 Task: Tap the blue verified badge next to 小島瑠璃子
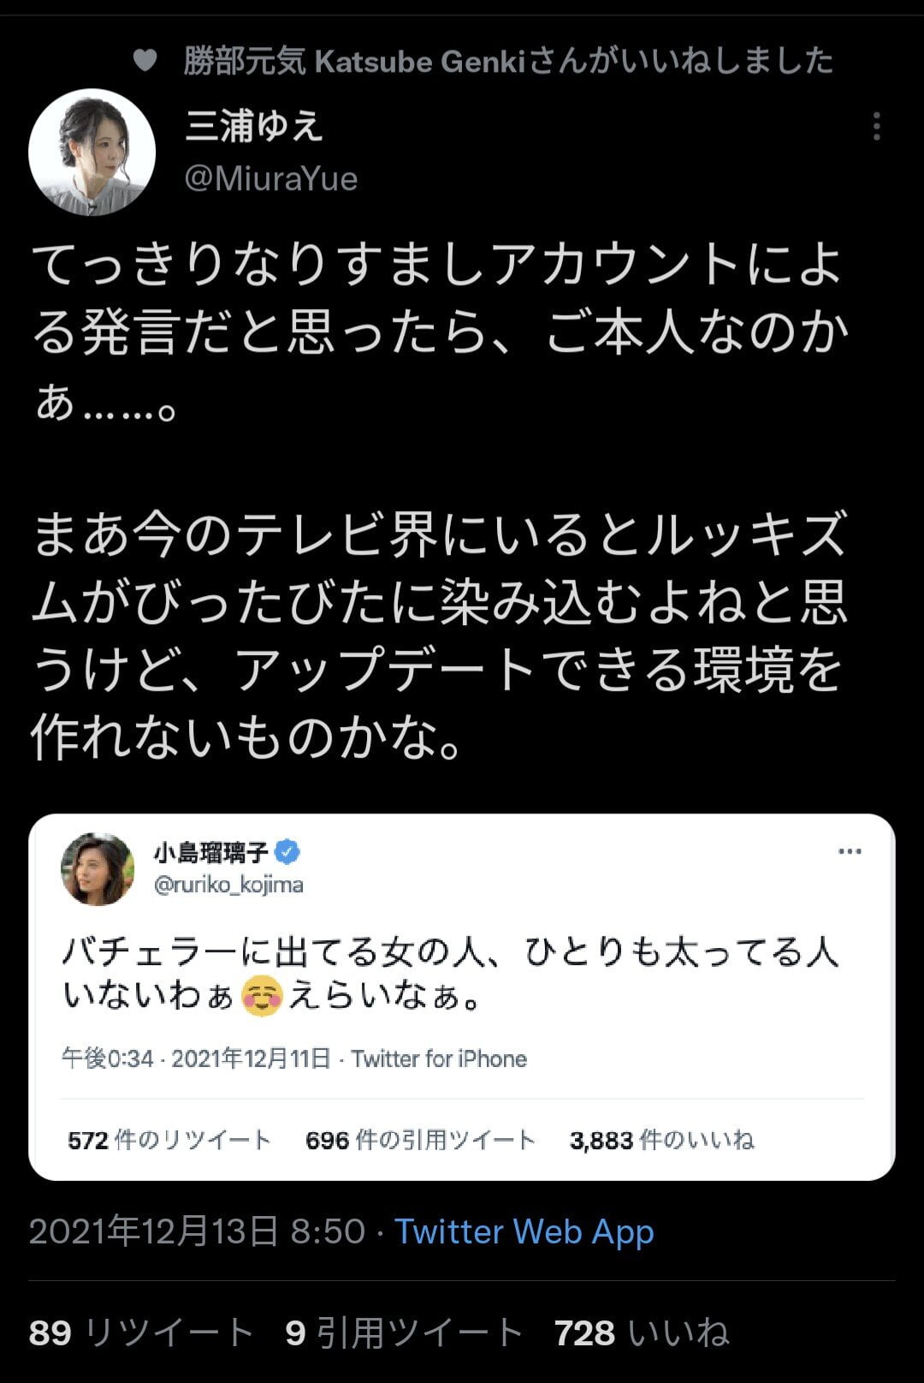[288, 852]
